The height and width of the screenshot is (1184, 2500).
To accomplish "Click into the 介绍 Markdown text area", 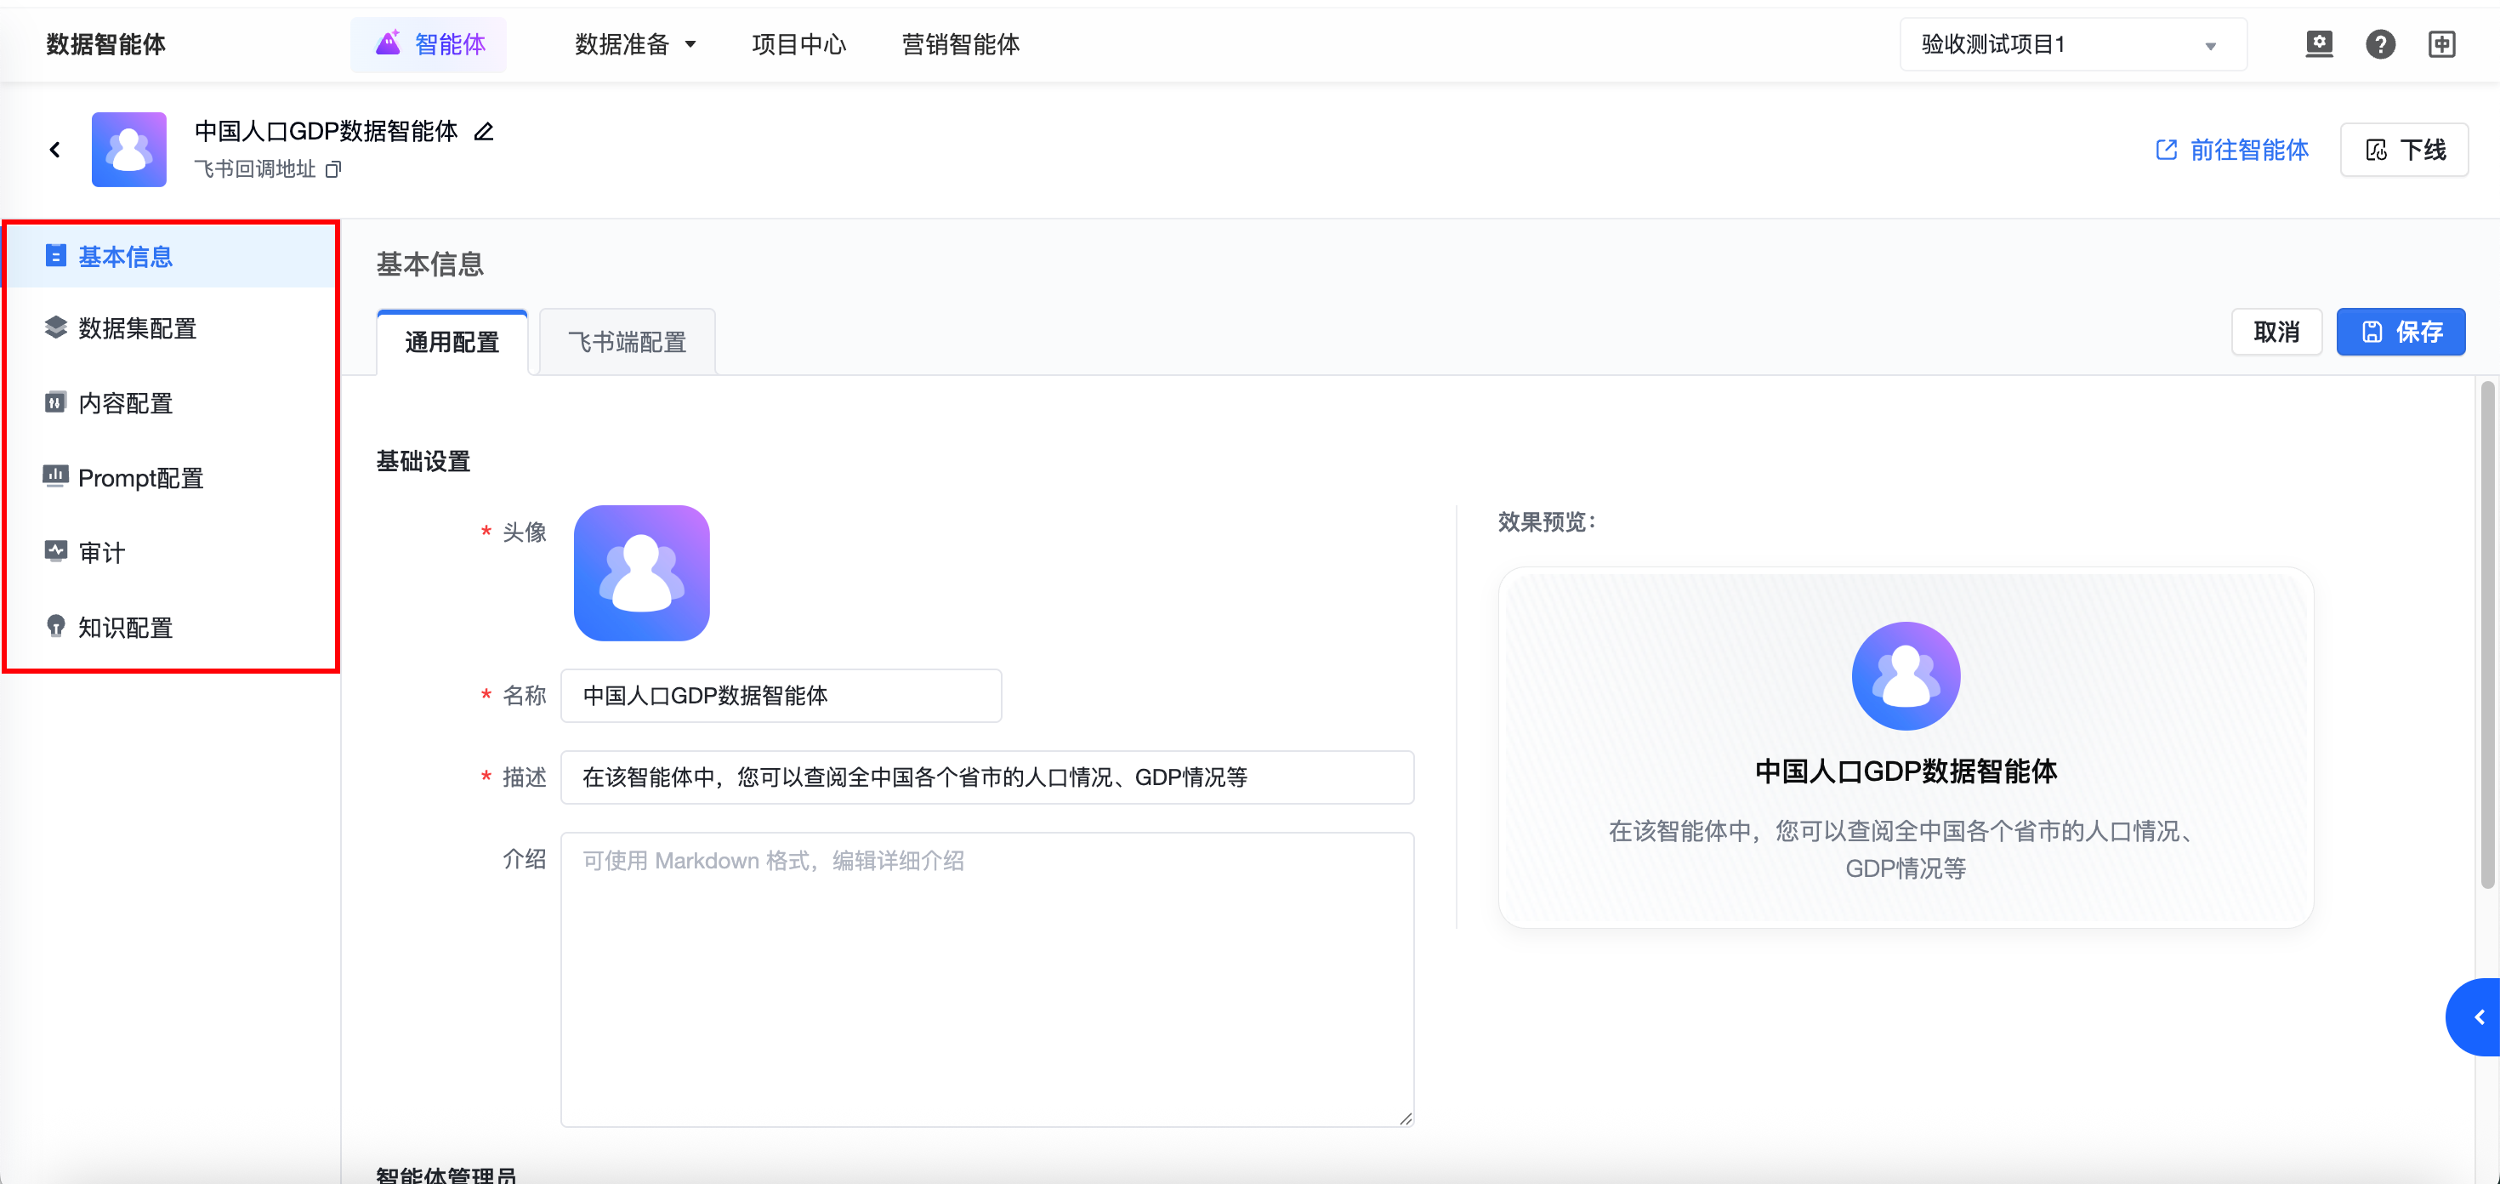I will [986, 978].
